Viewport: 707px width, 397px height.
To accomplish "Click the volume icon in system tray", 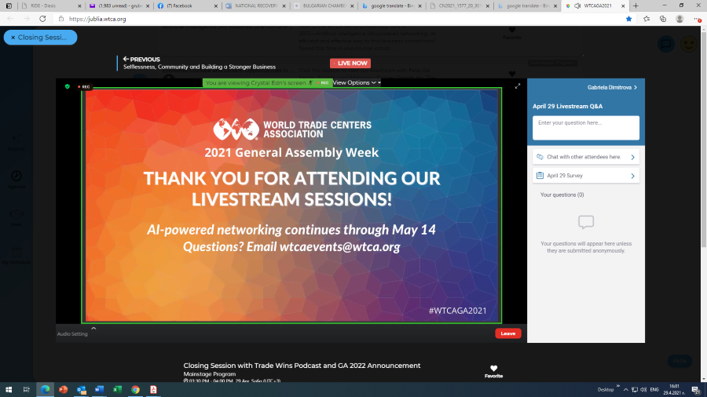I will (x=643, y=390).
